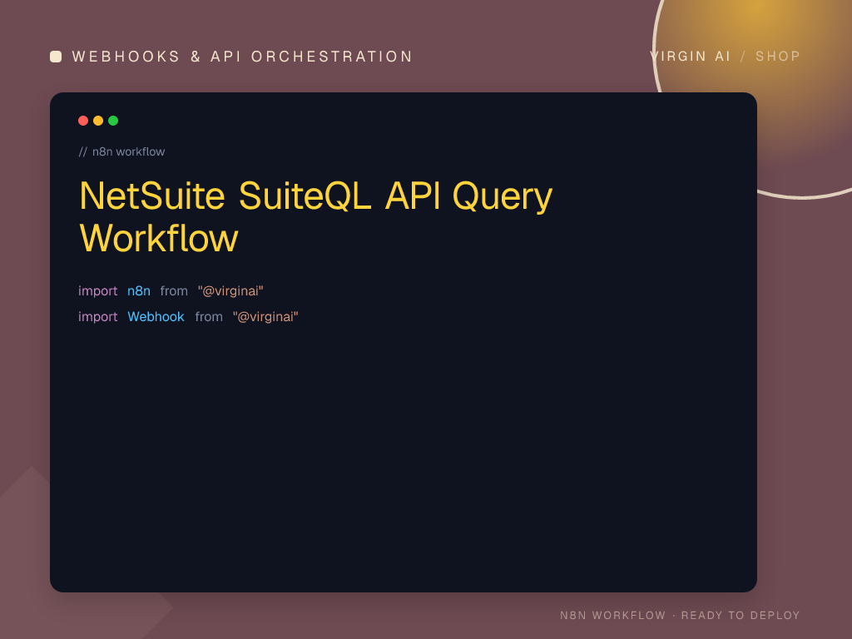Open the 'SHOP' breadcrumb label
This screenshot has height=639, width=852.
pyautogui.click(x=778, y=57)
